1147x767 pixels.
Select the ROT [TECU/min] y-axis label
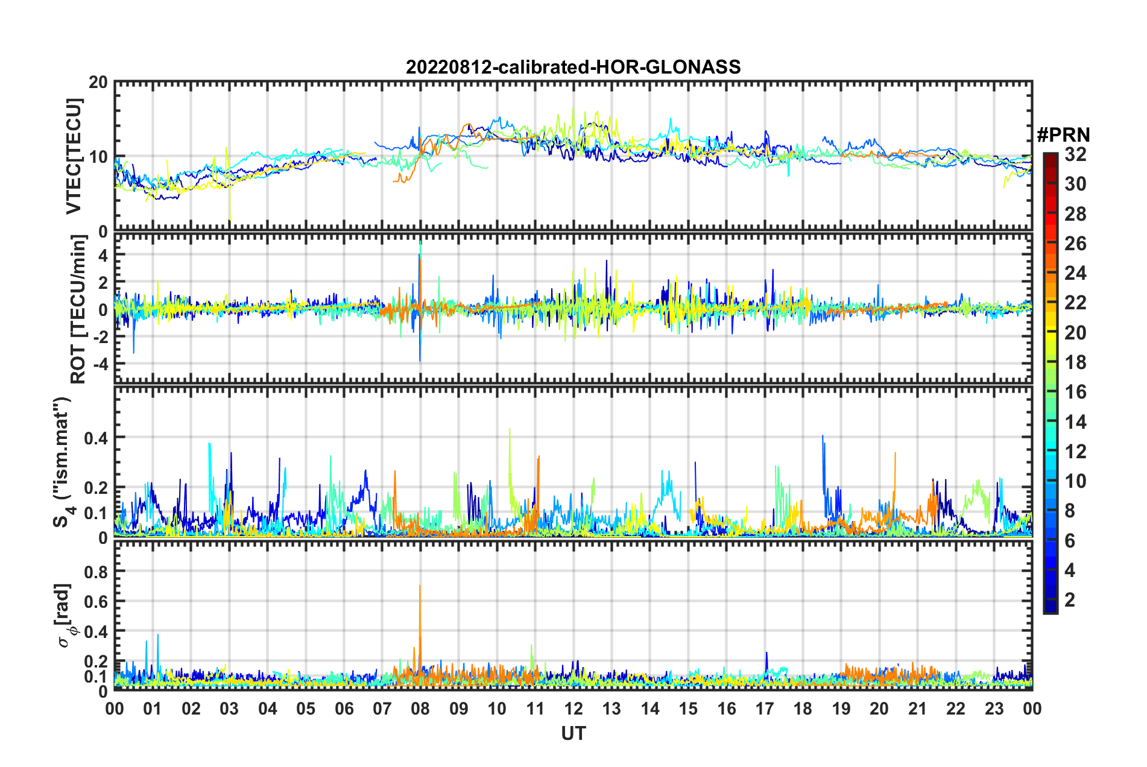click(x=78, y=309)
